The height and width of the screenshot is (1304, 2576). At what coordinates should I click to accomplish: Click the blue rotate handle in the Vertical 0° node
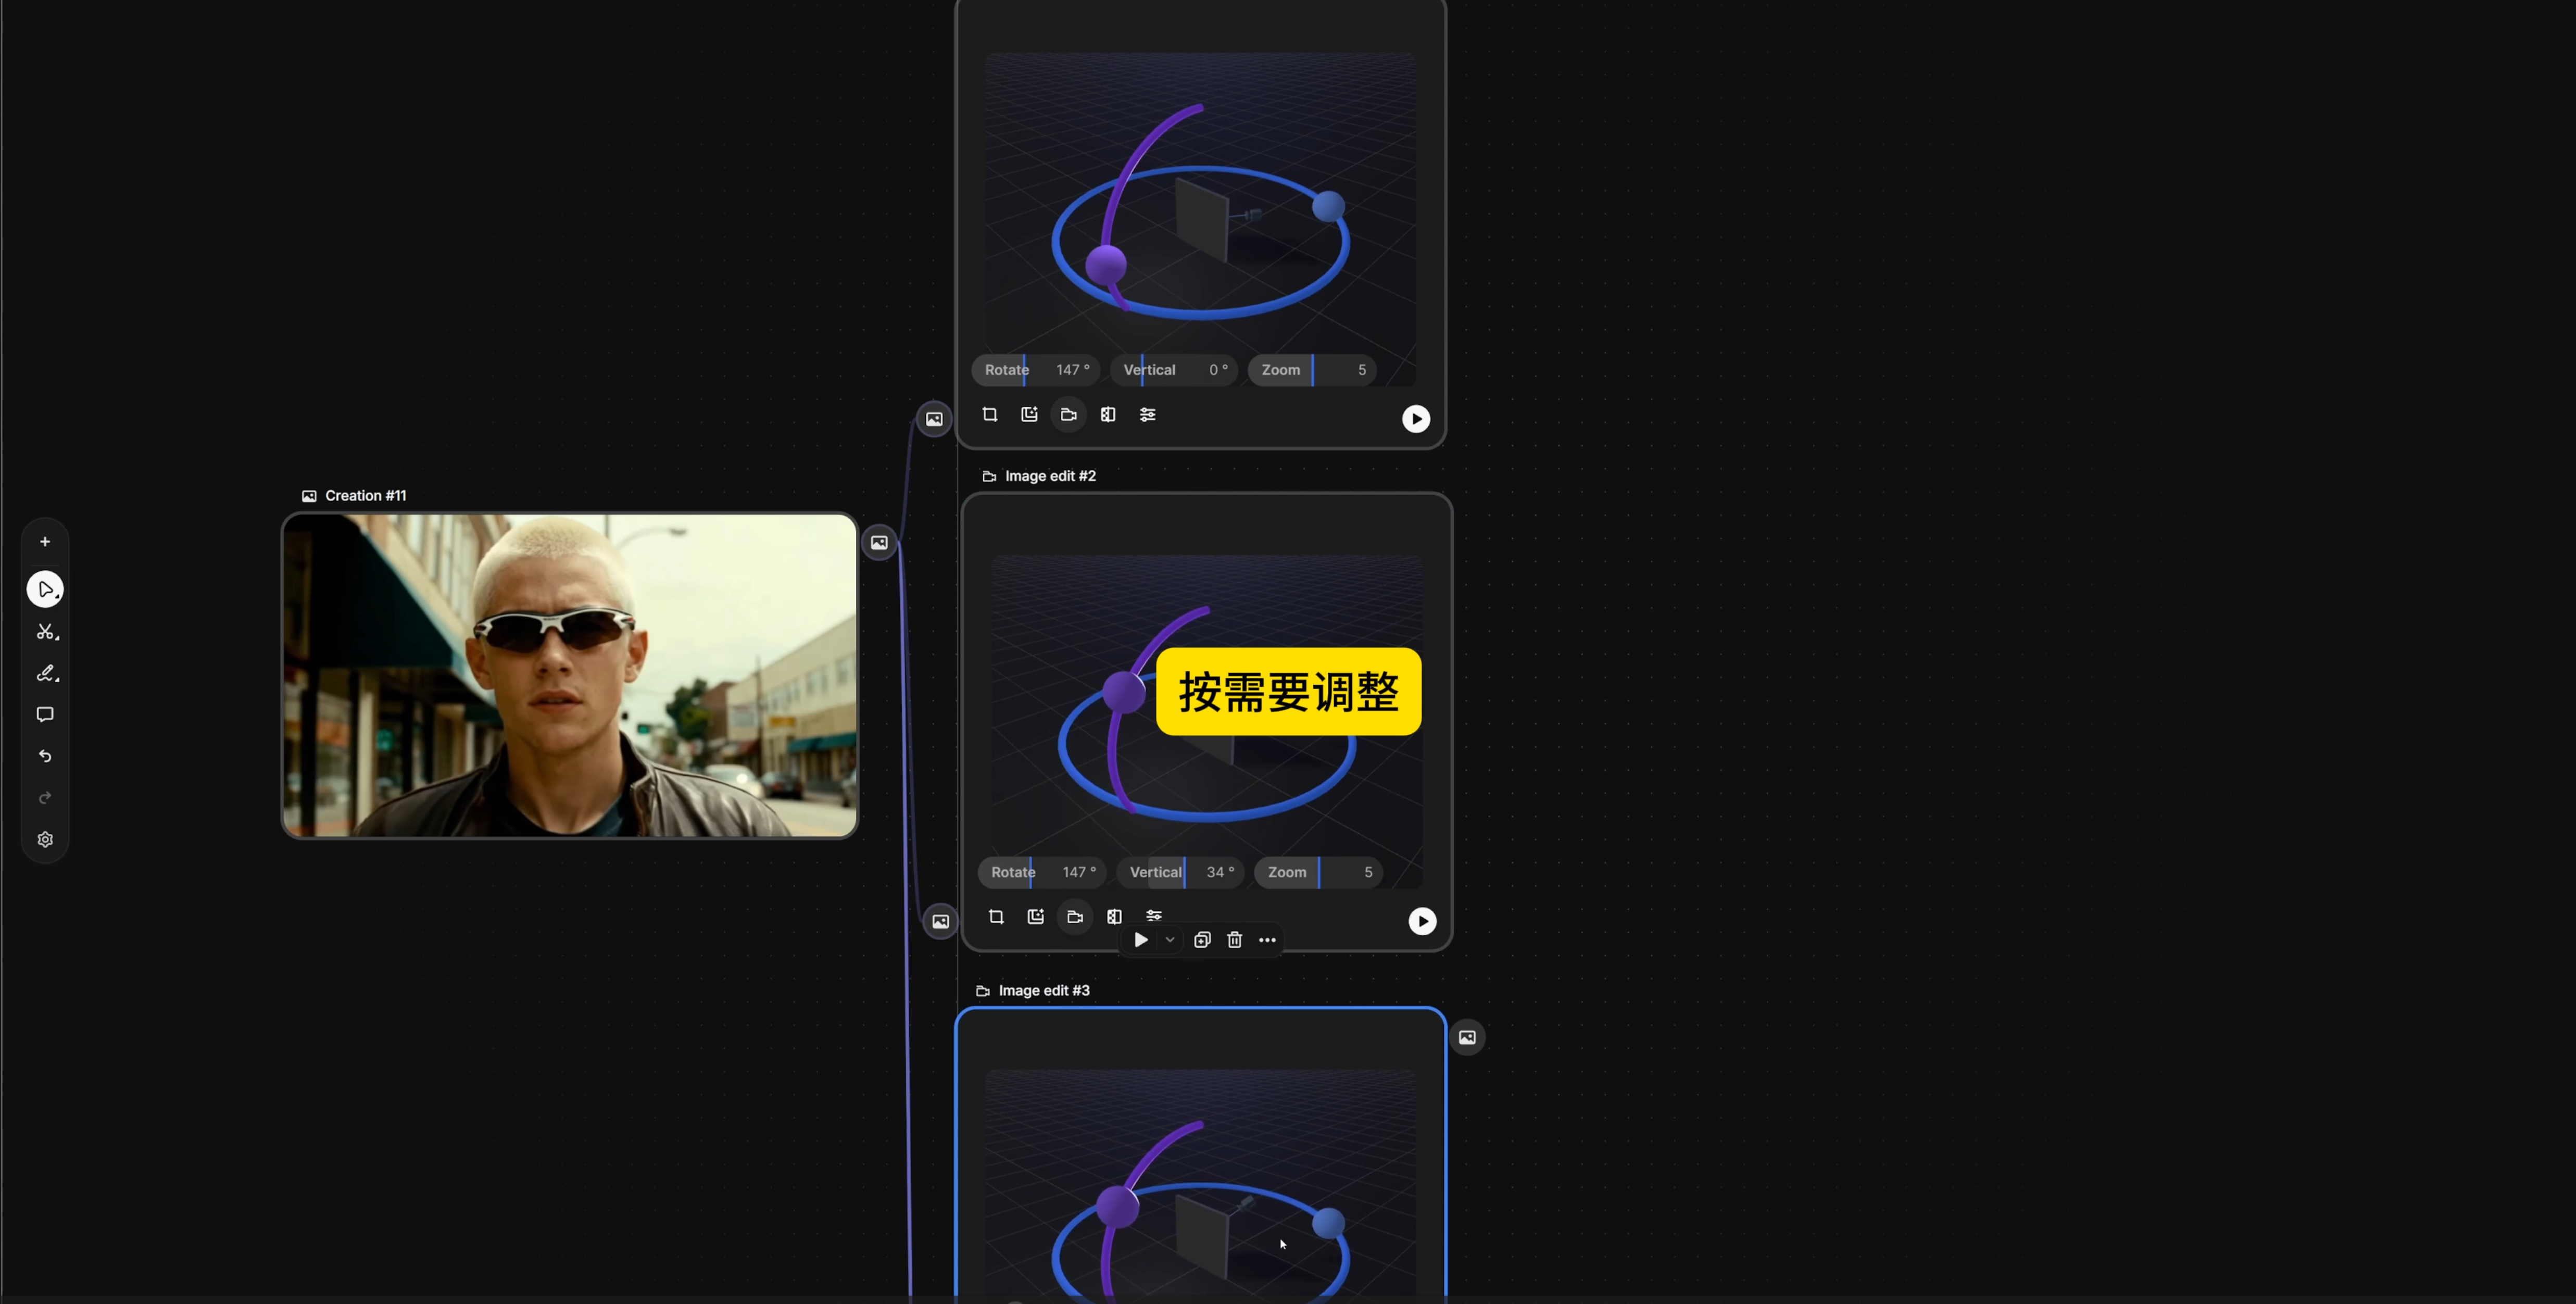tap(1328, 207)
